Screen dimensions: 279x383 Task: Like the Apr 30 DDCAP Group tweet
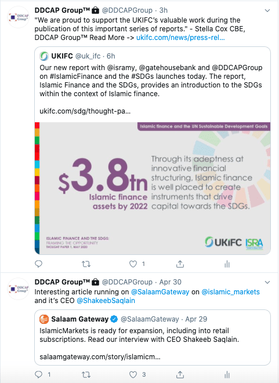click(x=133, y=374)
